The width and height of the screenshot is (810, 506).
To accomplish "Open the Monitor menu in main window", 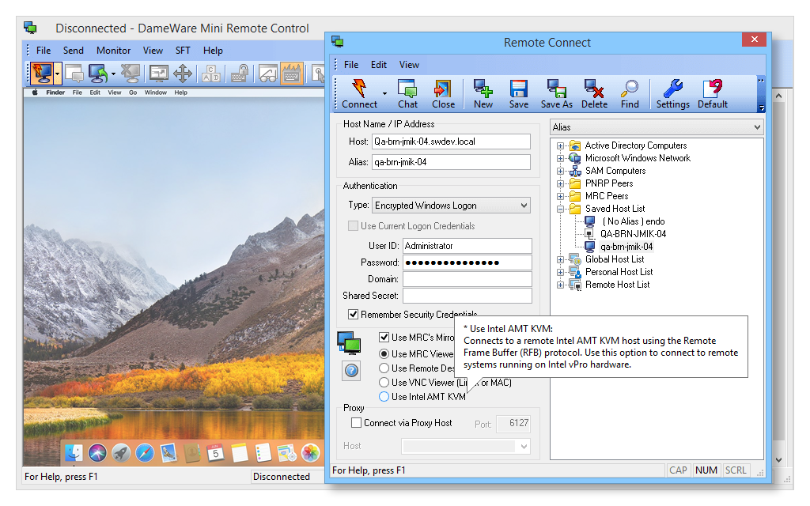I will click(x=113, y=51).
